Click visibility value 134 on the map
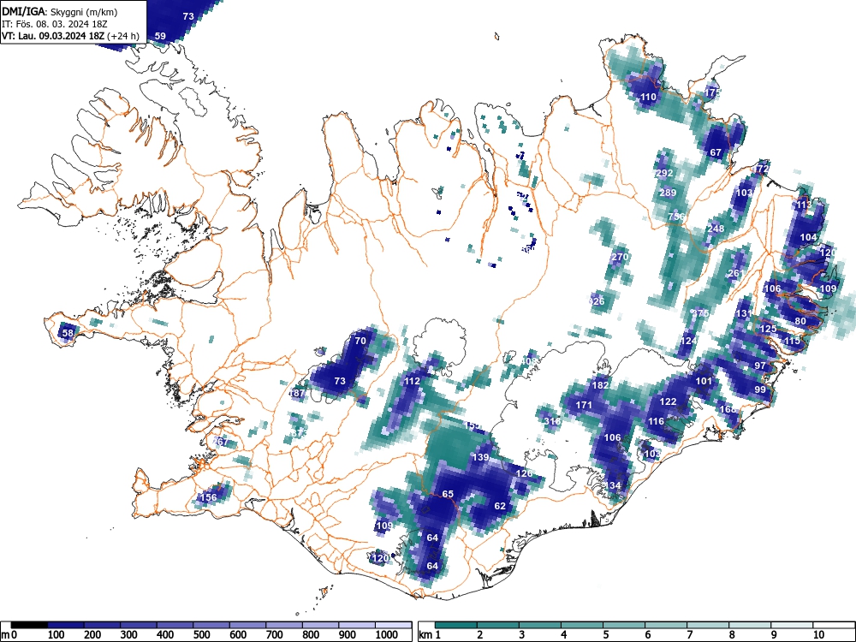The image size is (856, 642). (x=613, y=485)
